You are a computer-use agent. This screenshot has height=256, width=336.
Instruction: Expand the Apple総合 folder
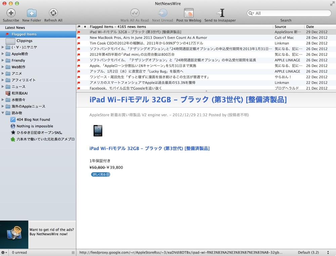point(3,54)
